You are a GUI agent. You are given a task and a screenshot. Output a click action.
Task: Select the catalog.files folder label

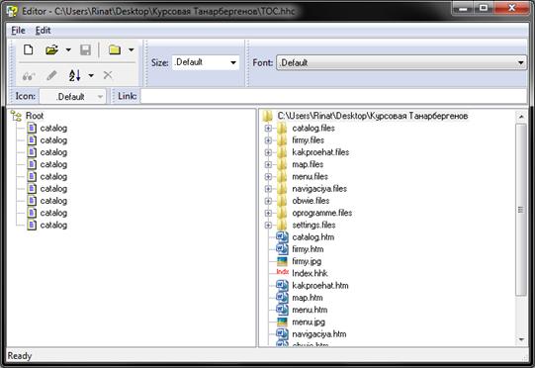[313, 129]
